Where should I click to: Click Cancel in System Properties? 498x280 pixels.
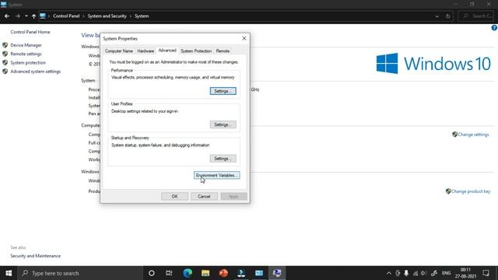(204, 197)
